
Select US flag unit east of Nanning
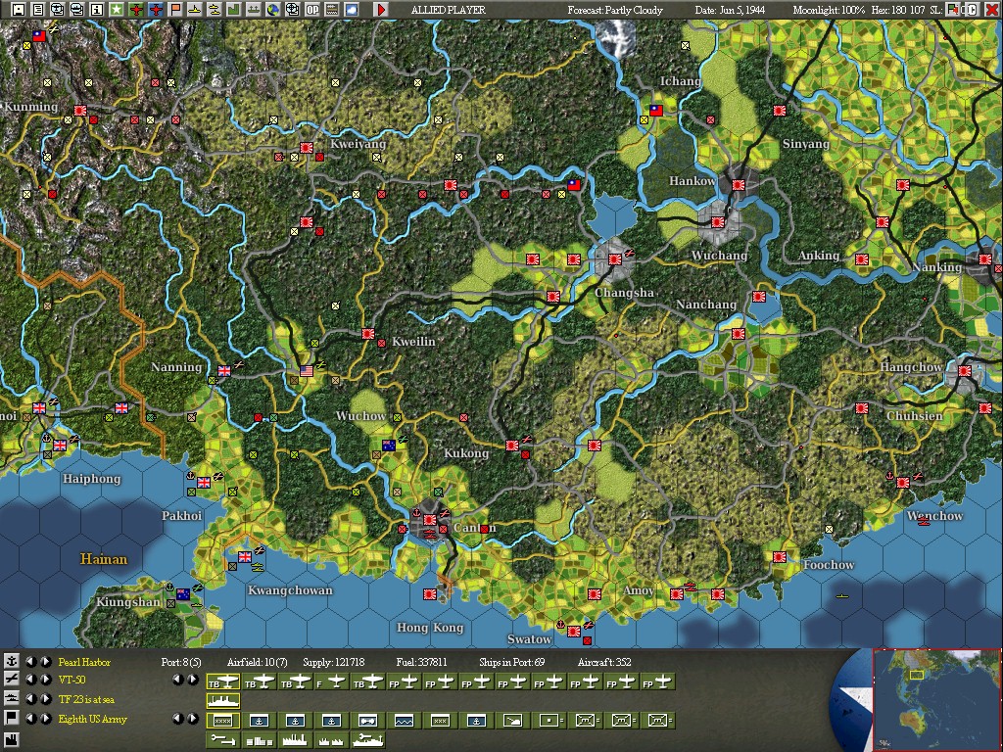[307, 371]
